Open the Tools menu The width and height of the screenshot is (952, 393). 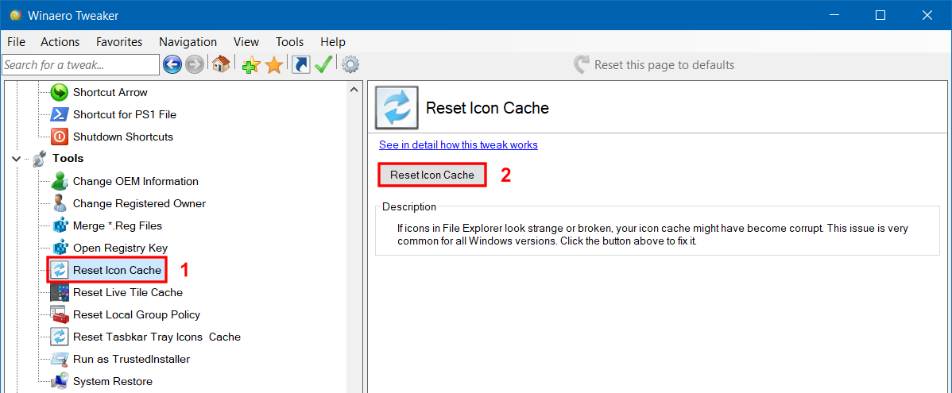coord(289,42)
